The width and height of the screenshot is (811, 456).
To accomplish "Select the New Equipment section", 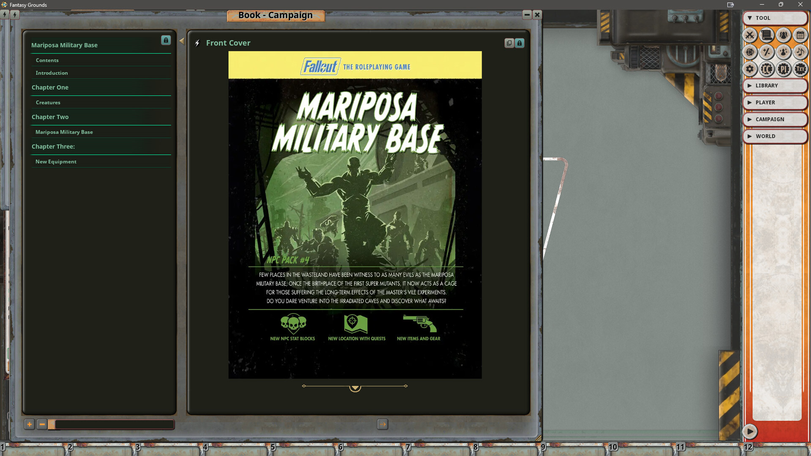I will pyautogui.click(x=56, y=161).
